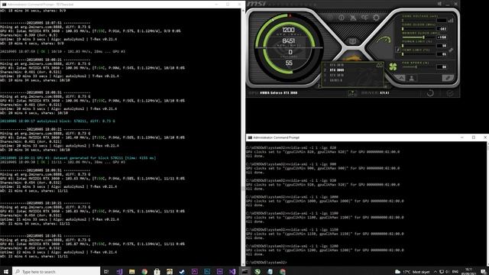This screenshot has height=275, width=489.
Task: Open the MSI Afterburner information panel icon
Action: coord(342,18)
